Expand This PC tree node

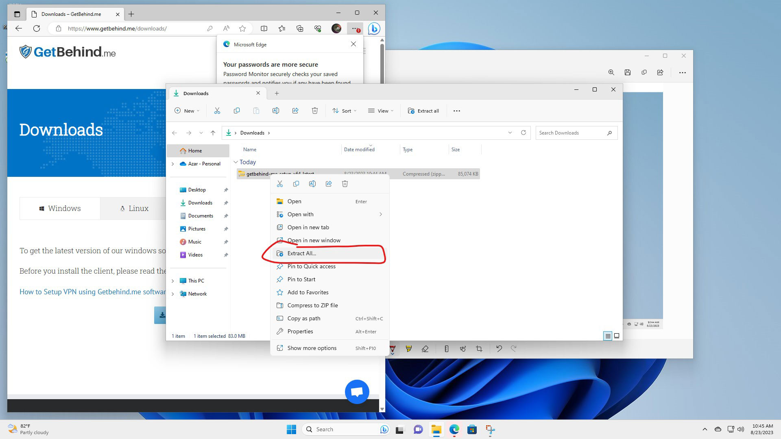point(173,281)
